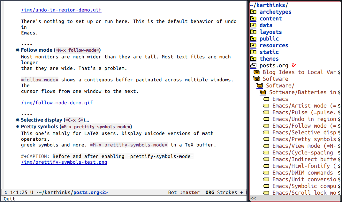Image resolution: width=342 pixels, height=202 pixels.
Task: Click the ~/karthinks/ root directory header
Action: click(269, 5)
